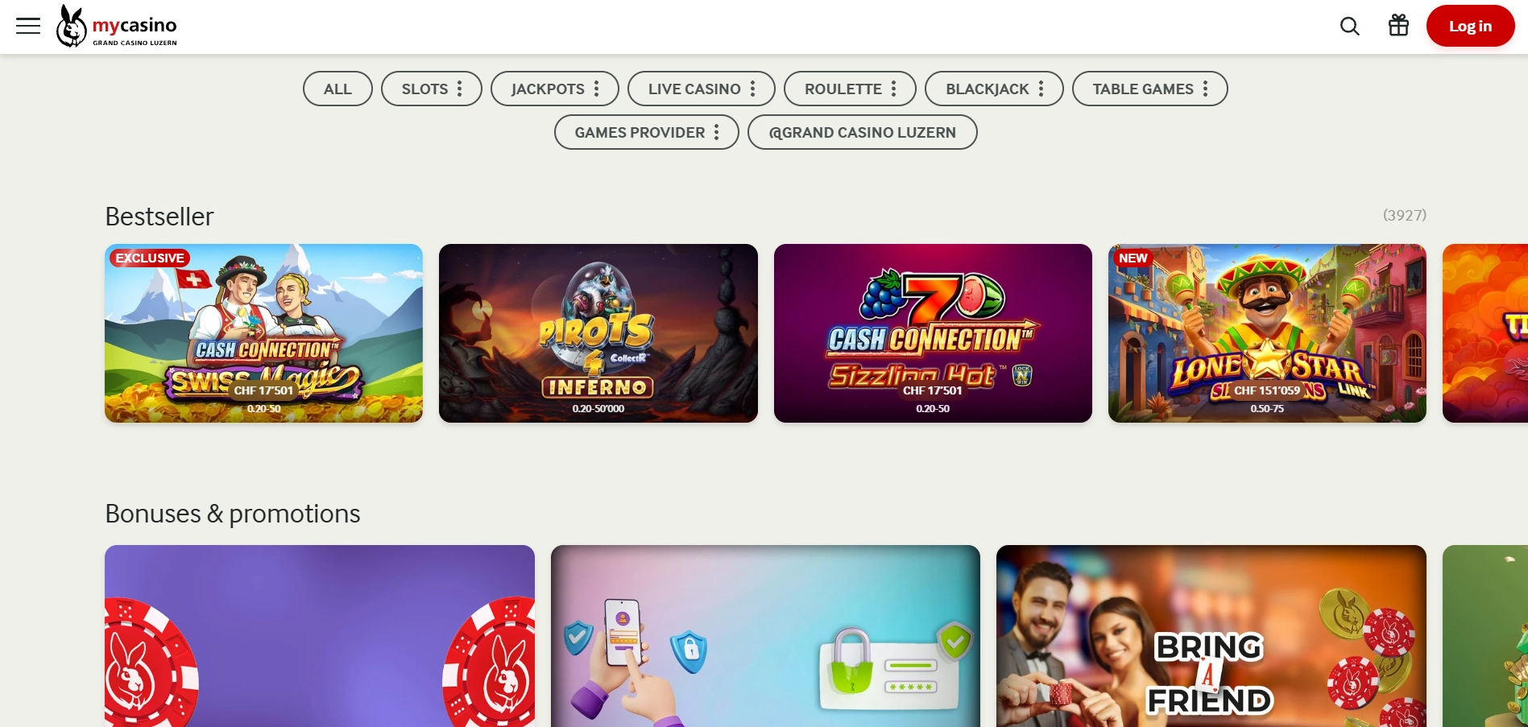Open the Games Provider dots menu
Viewport: 1528px width, 727px height.
point(717,132)
